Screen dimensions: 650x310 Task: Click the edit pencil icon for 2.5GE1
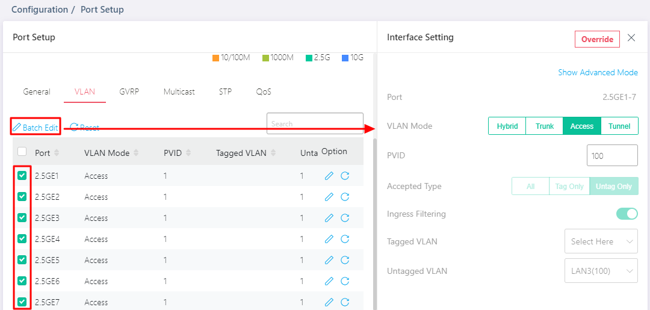click(329, 176)
